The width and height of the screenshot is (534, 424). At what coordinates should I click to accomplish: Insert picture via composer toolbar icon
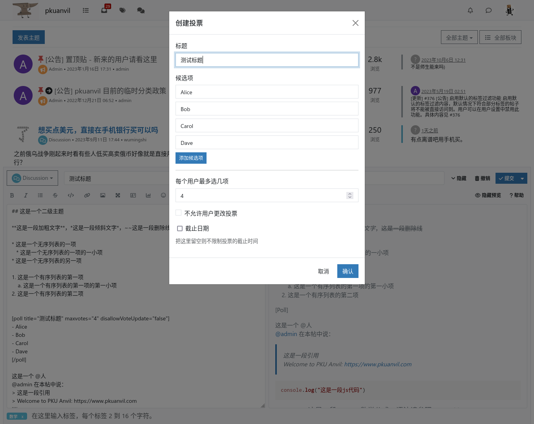[102, 195]
